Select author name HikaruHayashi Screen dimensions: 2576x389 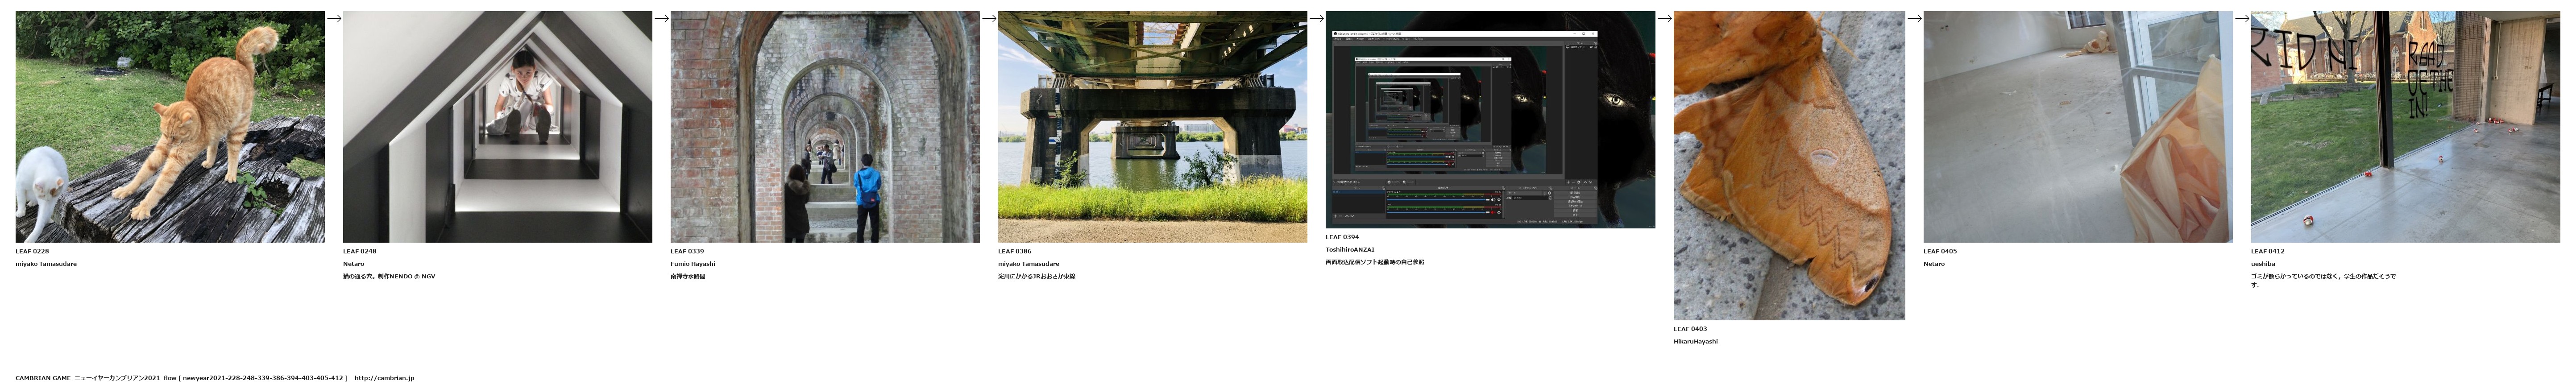pos(1696,342)
